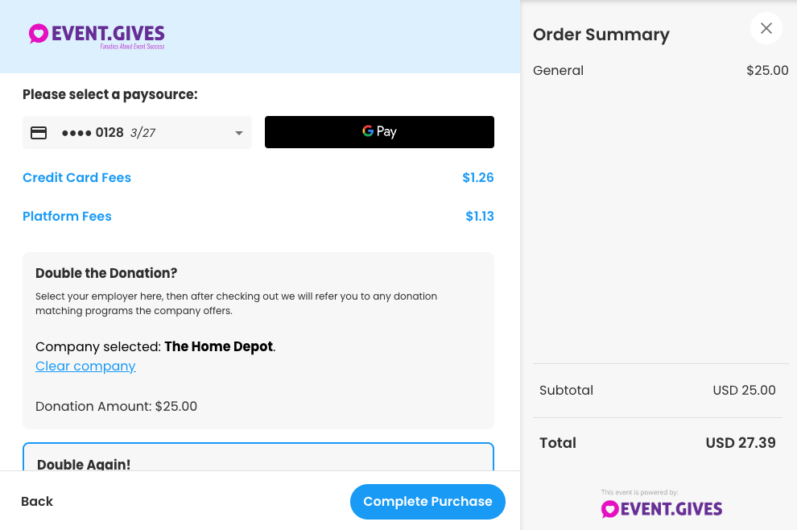Go Back to the previous step
797x530 pixels.
[x=37, y=502]
